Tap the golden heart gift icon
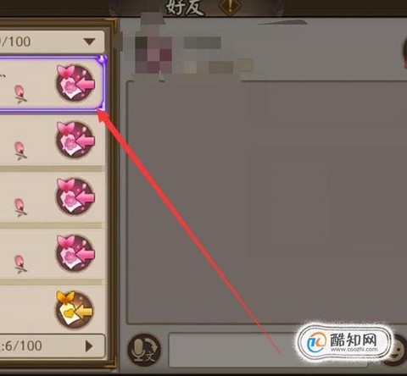Viewport: 407px width, 376px height. point(74,310)
